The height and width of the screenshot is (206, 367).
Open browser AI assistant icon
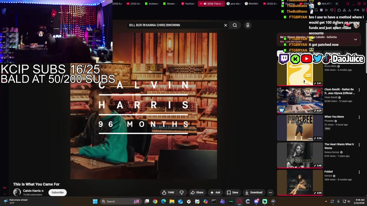click(x=356, y=10)
